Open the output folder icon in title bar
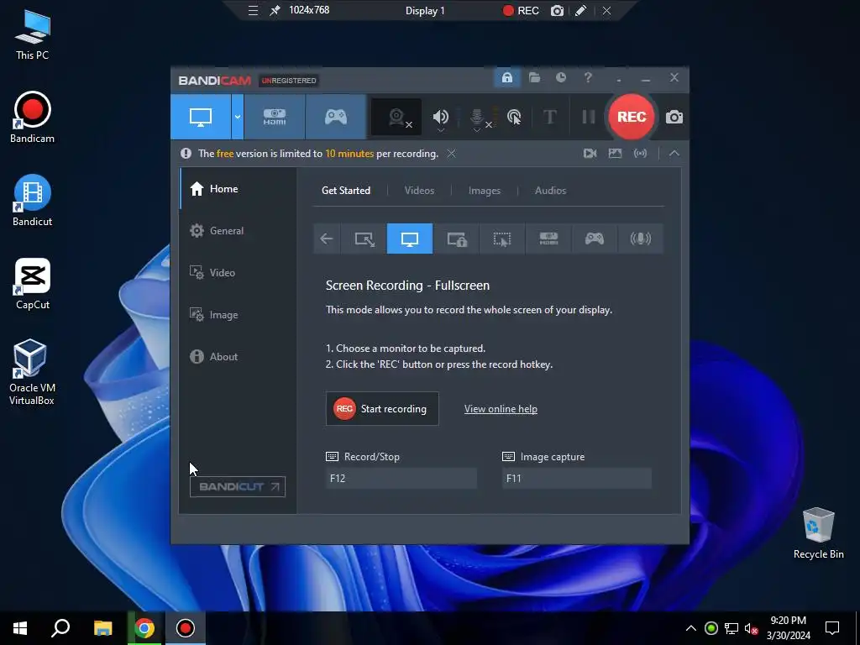 [534, 77]
